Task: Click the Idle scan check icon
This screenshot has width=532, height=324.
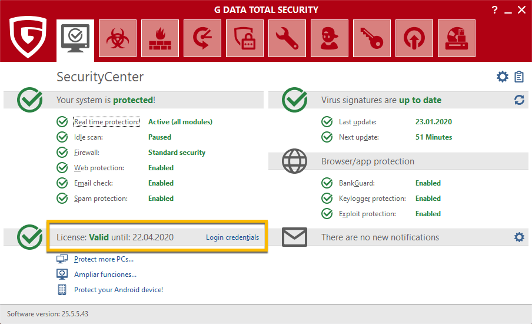Action: coord(62,137)
